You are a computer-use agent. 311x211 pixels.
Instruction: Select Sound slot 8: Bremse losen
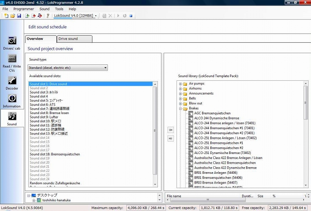pyautogui.click(x=91, y=113)
